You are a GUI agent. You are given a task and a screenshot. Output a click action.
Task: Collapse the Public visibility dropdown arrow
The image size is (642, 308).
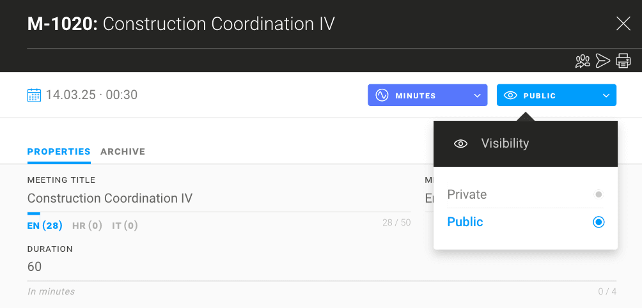coord(606,96)
